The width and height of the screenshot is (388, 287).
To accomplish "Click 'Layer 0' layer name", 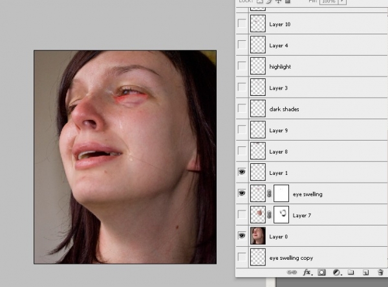I will tap(278, 236).
